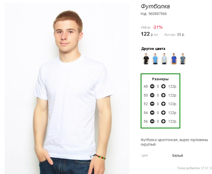
Task: Choose the royal blue t-shirt thumbnail
Action: pos(173,59)
